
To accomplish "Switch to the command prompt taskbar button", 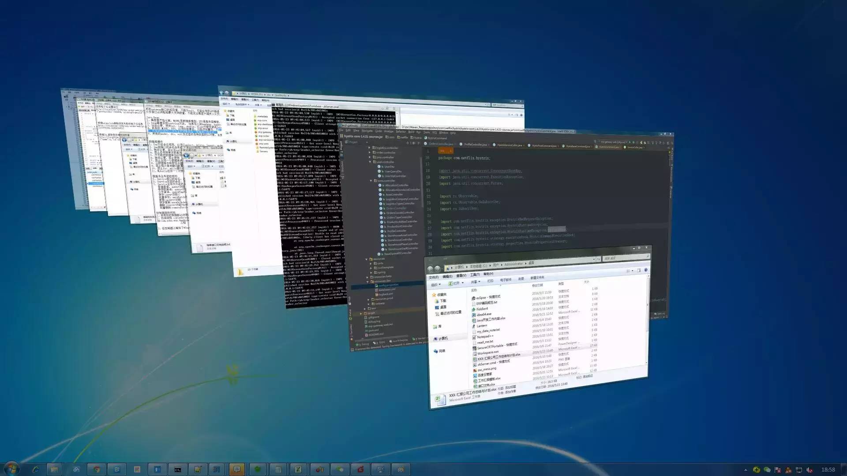I will point(178,469).
